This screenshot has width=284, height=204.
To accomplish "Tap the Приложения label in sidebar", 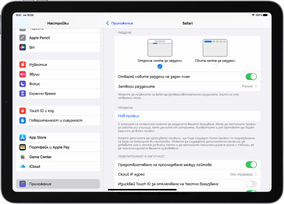I will pyautogui.click(x=40, y=184).
